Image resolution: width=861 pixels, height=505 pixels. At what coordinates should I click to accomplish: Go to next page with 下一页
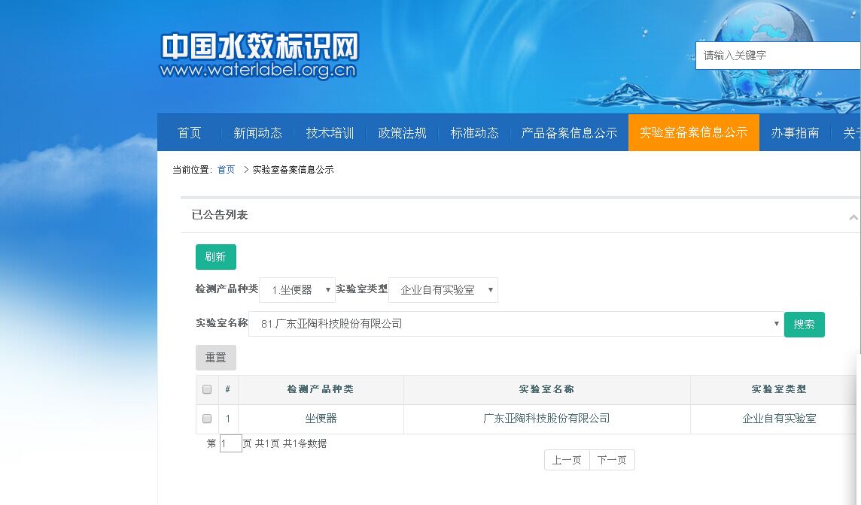(x=612, y=460)
